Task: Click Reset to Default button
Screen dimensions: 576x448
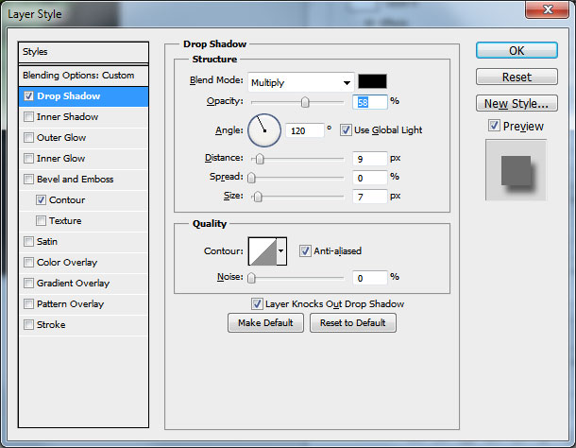Action: pos(352,323)
